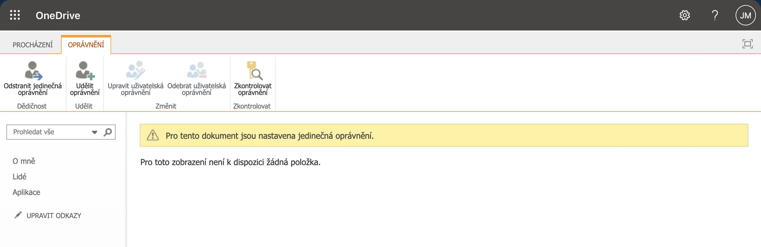Click the Udělit group label
761x247 pixels.
pyautogui.click(x=84, y=106)
